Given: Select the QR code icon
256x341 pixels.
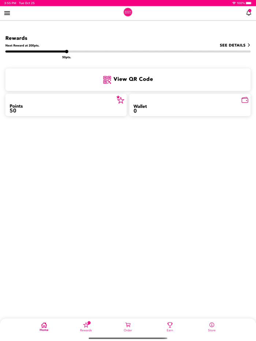Looking at the screenshot, I should (107, 79).
